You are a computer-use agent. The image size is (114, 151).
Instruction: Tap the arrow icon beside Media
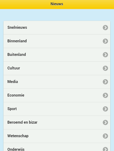coord(105,82)
